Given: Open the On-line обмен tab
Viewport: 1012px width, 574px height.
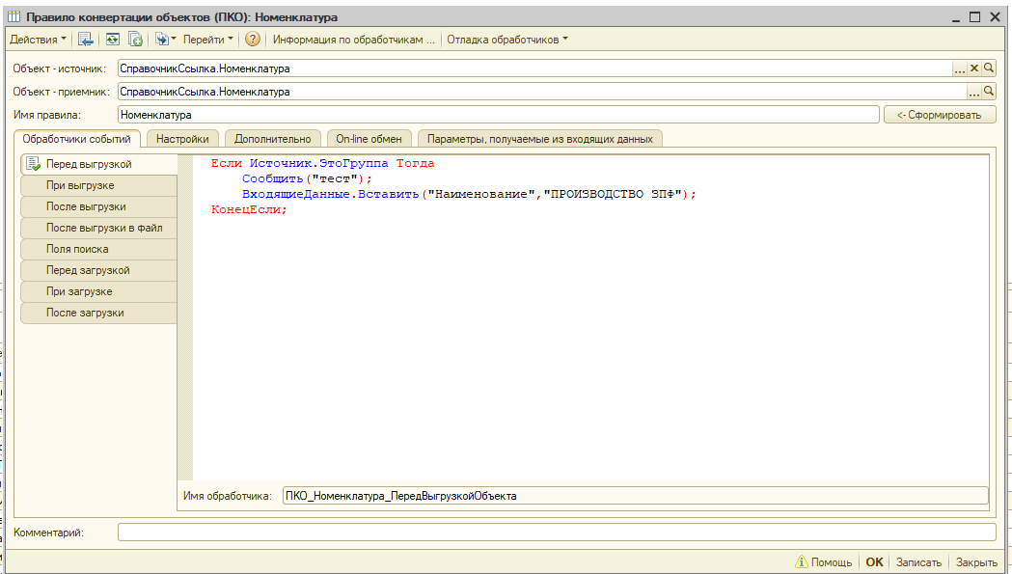Looking at the screenshot, I should (369, 139).
